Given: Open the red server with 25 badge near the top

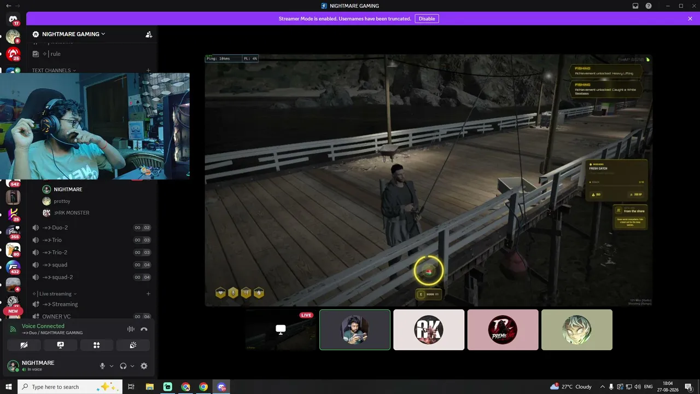Looking at the screenshot, I should [x=13, y=54].
